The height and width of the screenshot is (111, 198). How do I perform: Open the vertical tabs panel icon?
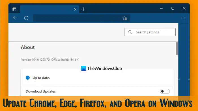tap(14, 9)
